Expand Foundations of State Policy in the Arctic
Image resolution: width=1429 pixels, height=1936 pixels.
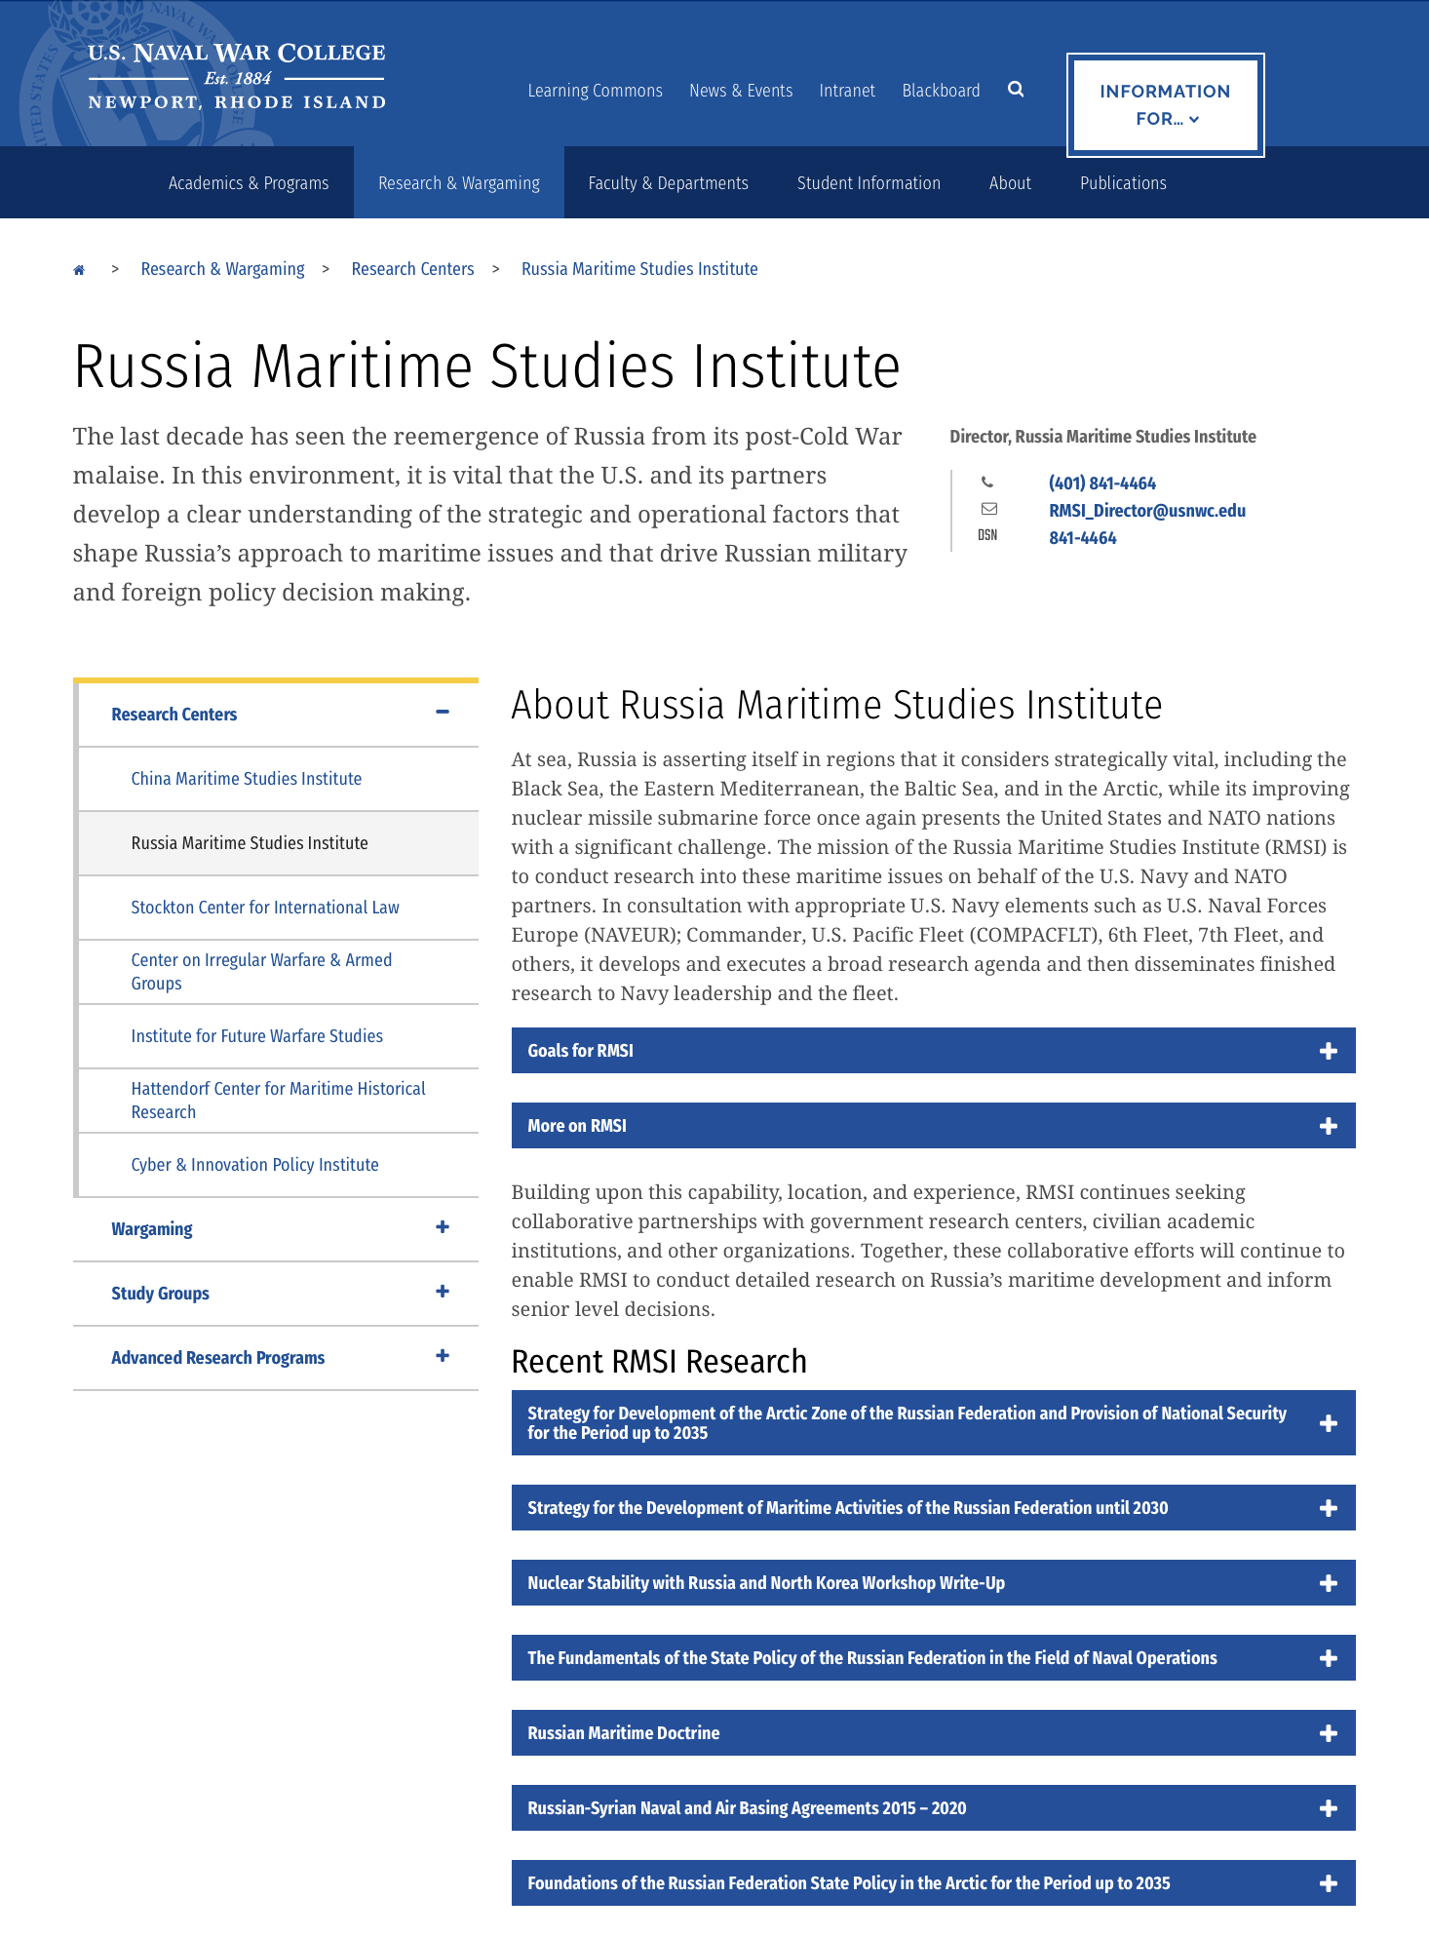[x=933, y=1883]
